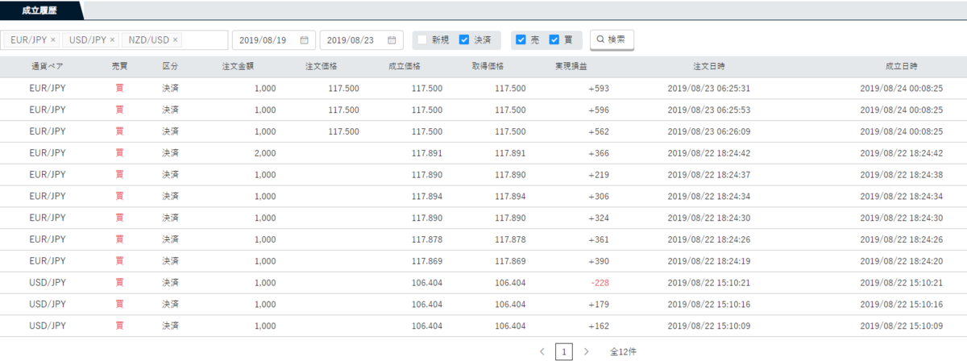Uncheck the 決済 checkbox
Image resolution: width=967 pixels, height=361 pixels.
(464, 39)
